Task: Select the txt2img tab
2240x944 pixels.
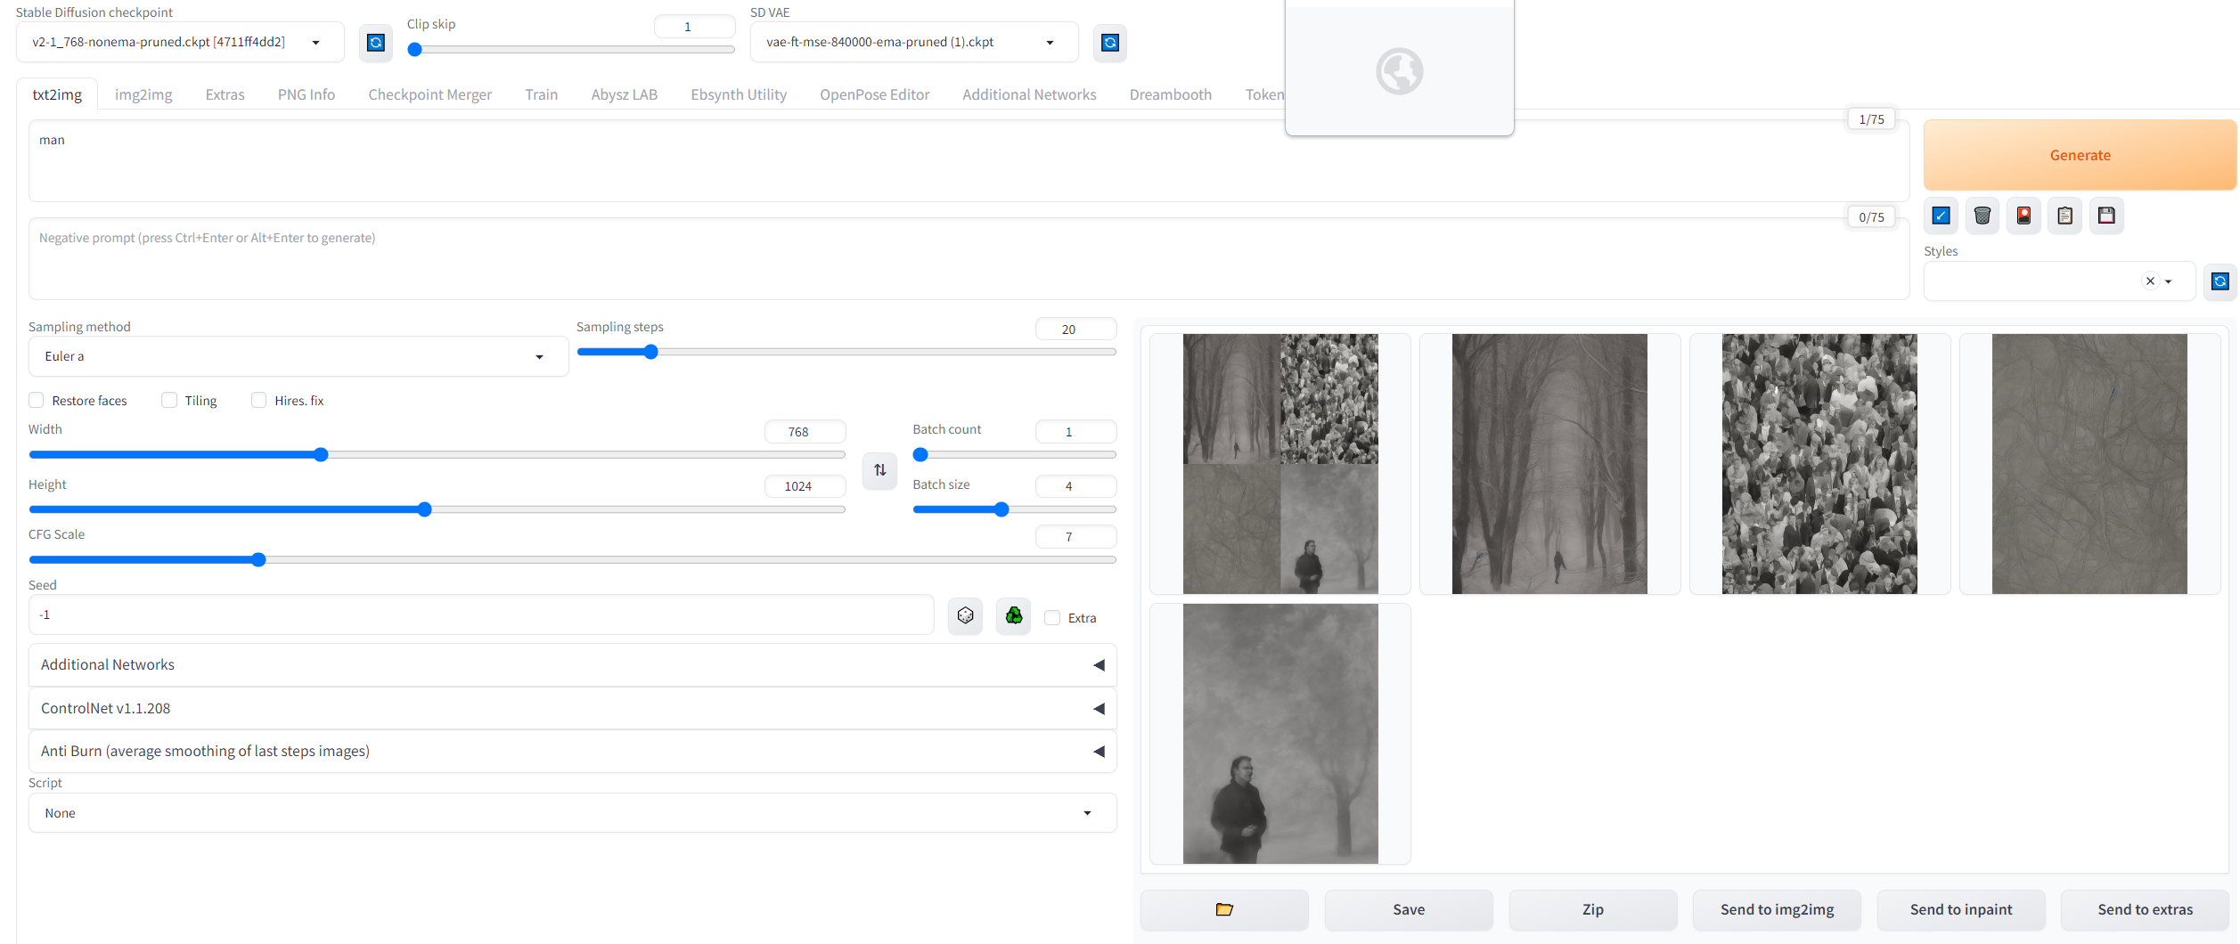Action: (x=57, y=95)
